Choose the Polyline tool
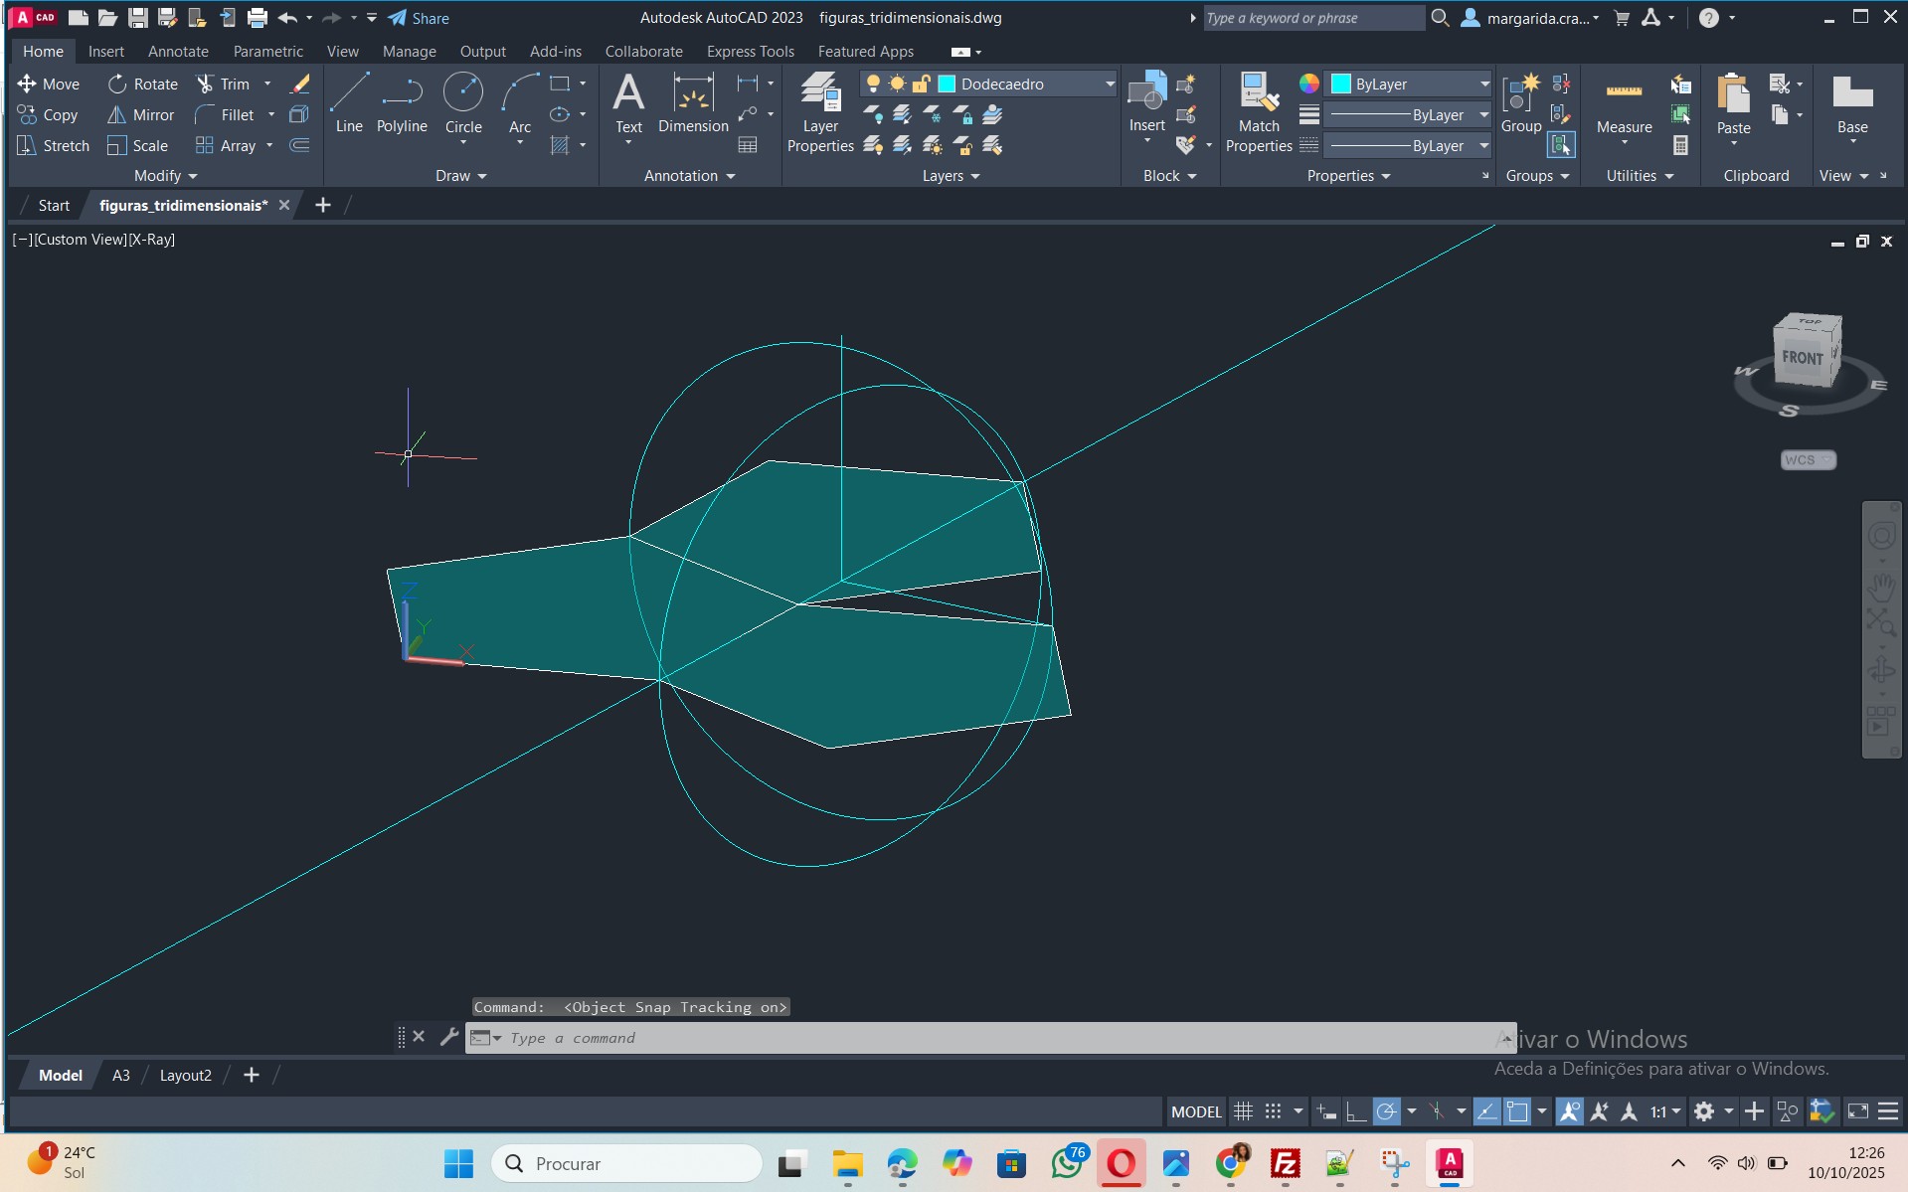Viewport: 1908px width, 1192px height. pos(402,102)
